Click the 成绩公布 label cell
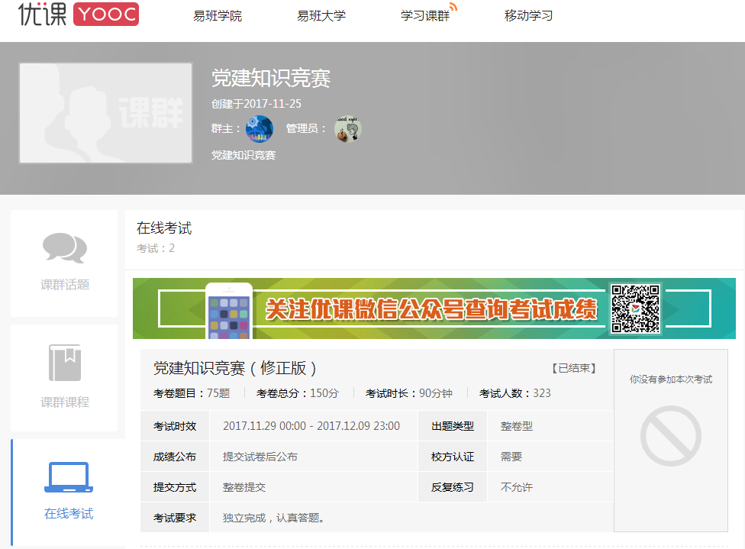Screen dimensions: 745x549 (175, 457)
